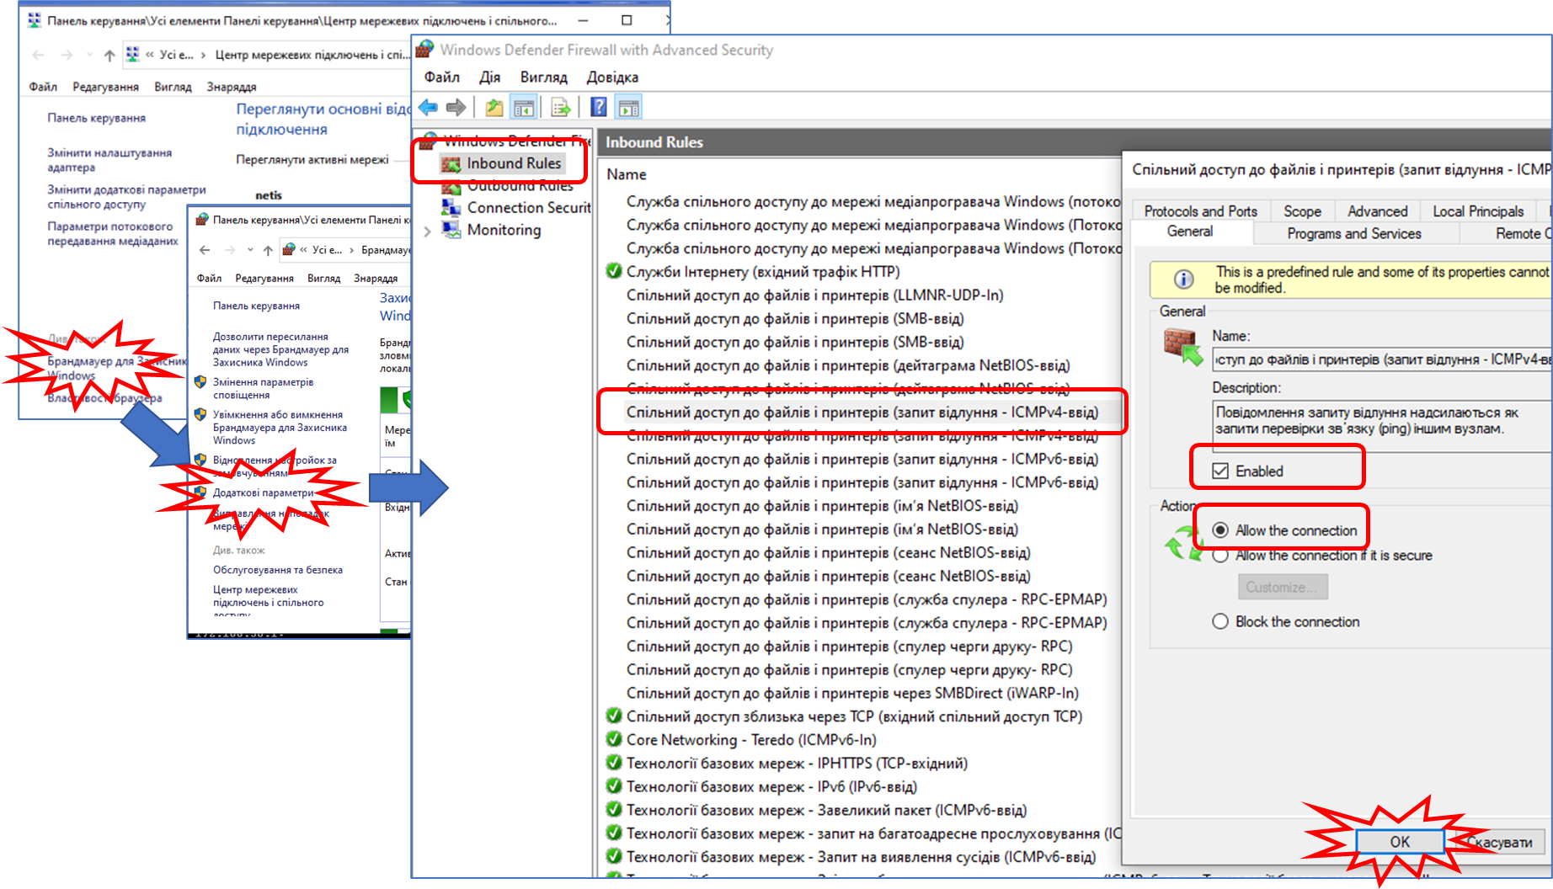Sort rules by the Name column header
This screenshot has width=1553, height=889.
point(626,174)
